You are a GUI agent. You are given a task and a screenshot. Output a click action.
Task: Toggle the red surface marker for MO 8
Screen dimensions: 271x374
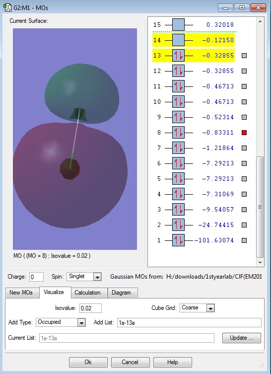[244, 133]
